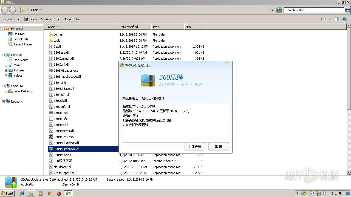Click New folder in the toolbar
The width and height of the screenshot is (351, 197).
72,19
